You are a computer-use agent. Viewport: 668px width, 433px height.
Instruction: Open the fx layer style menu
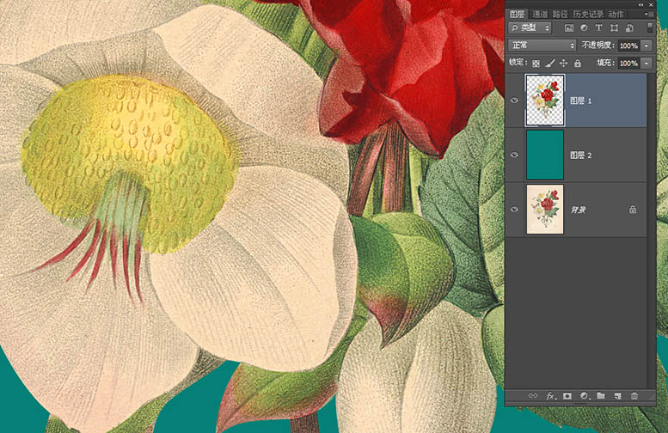[x=551, y=396]
